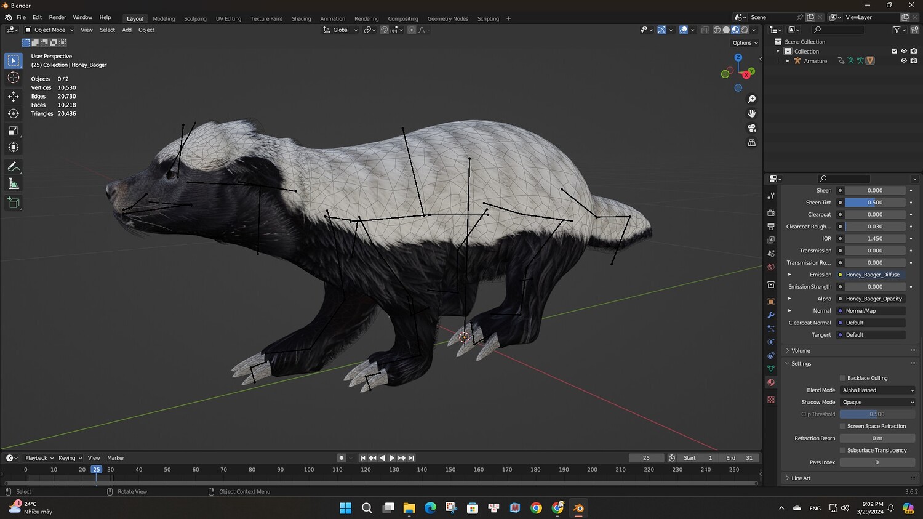The image size is (923, 519).
Task: Open the Sculpting workspace tab
Action: (195, 18)
